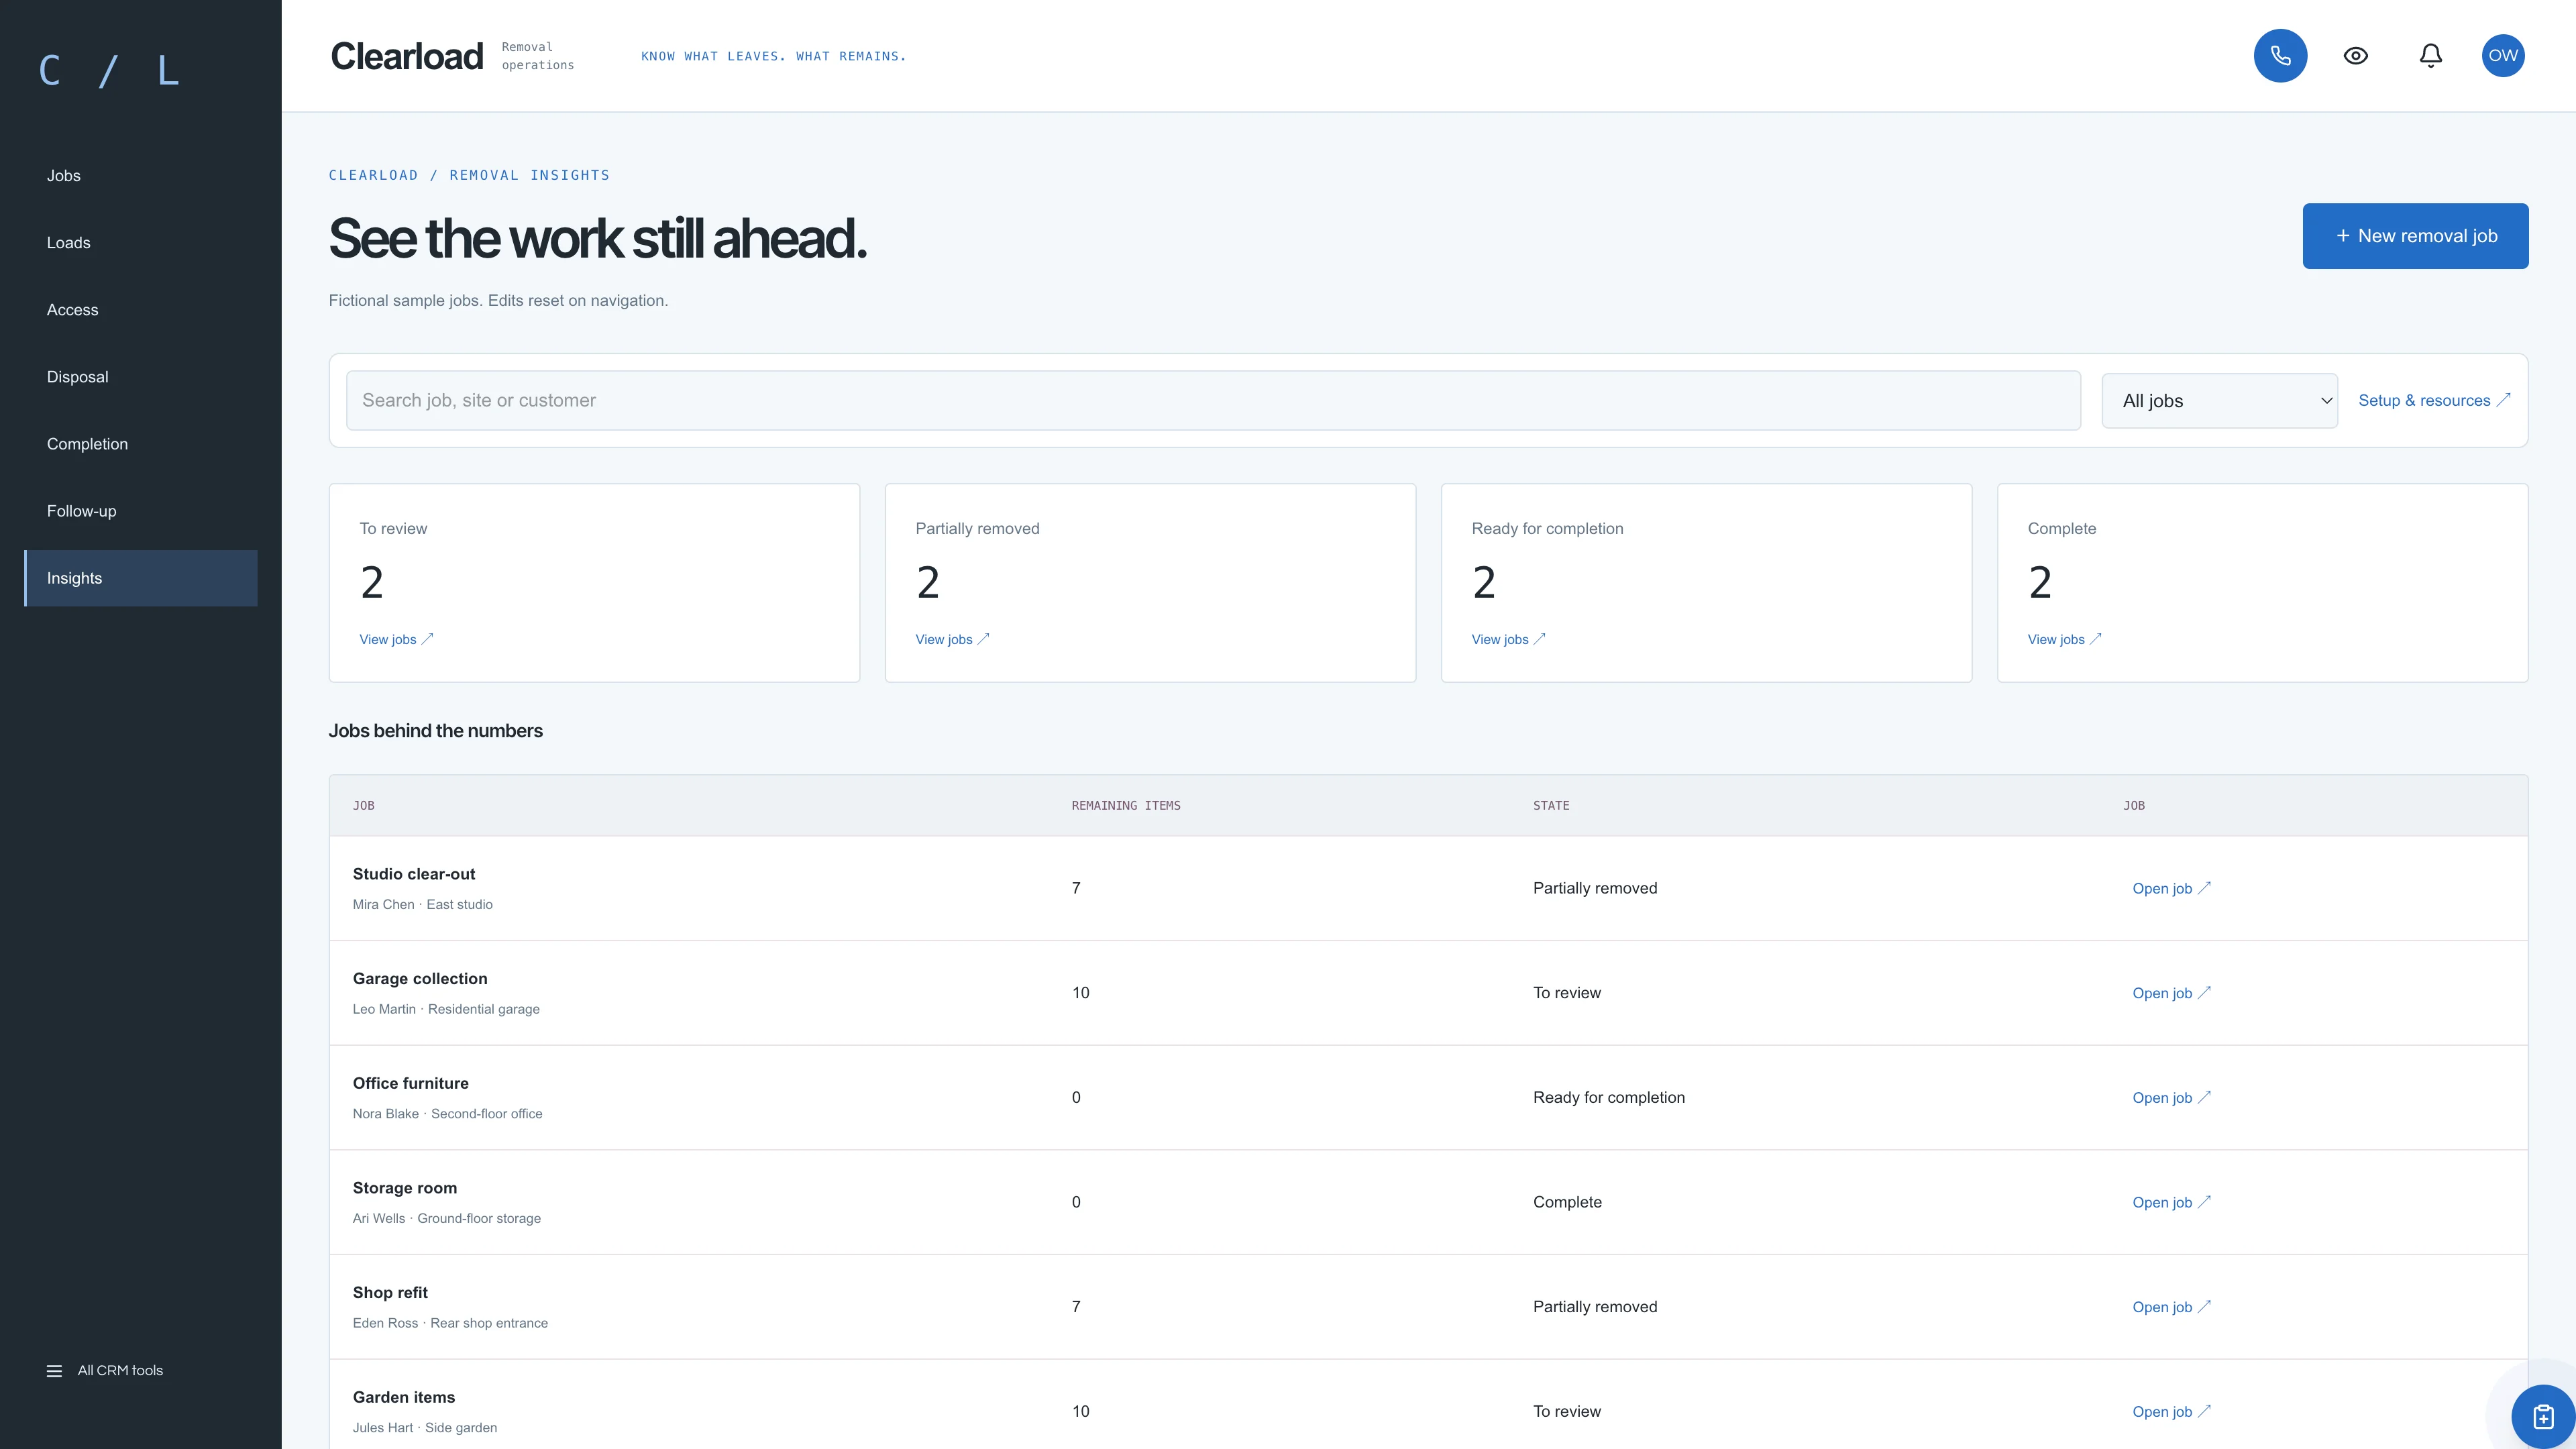View jobs in Ready for completion card

(1508, 640)
